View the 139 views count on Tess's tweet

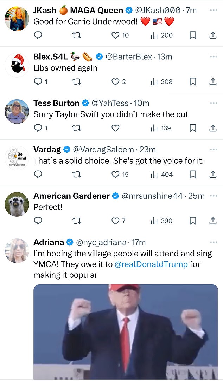[x=161, y=128]
